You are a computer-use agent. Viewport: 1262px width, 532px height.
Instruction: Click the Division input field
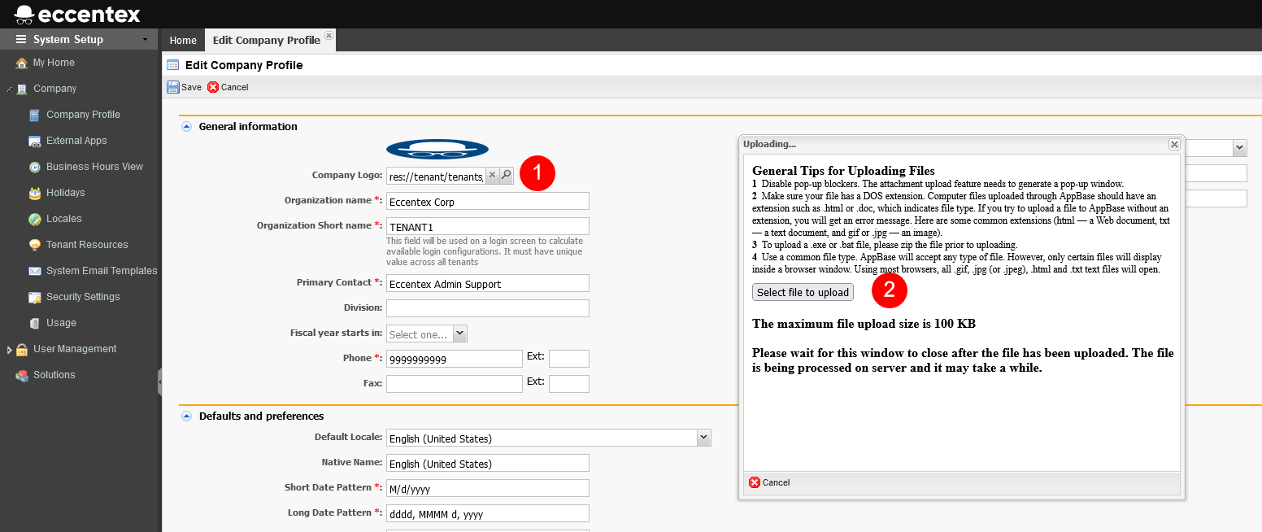point(488,308)
